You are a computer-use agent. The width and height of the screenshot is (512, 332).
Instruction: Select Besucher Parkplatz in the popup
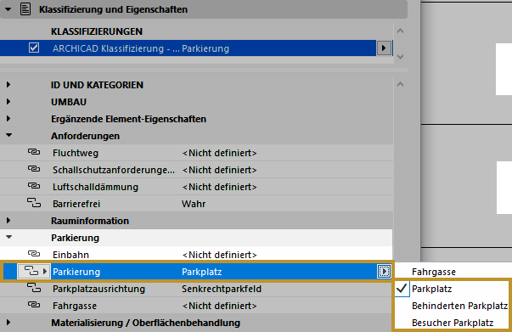453,323
